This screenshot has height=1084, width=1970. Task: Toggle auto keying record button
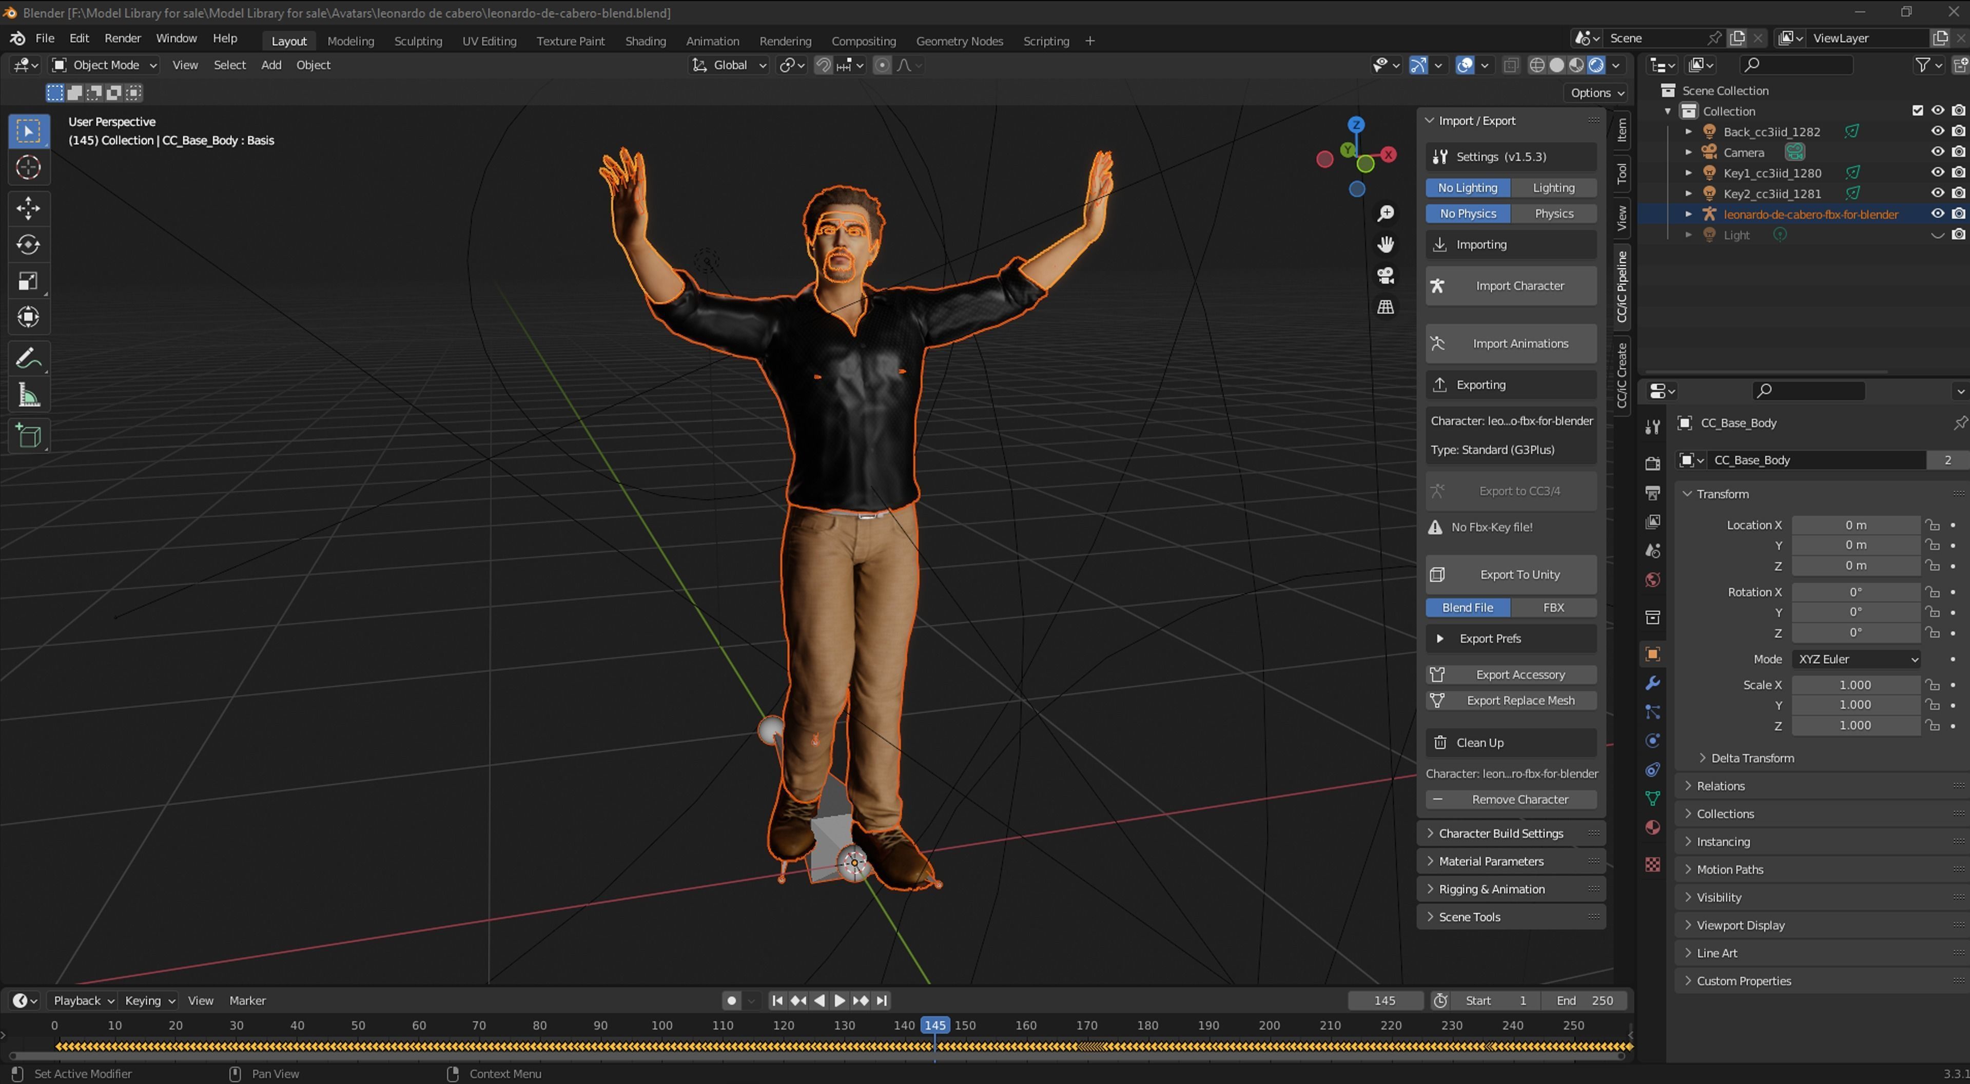point(731,1001)
